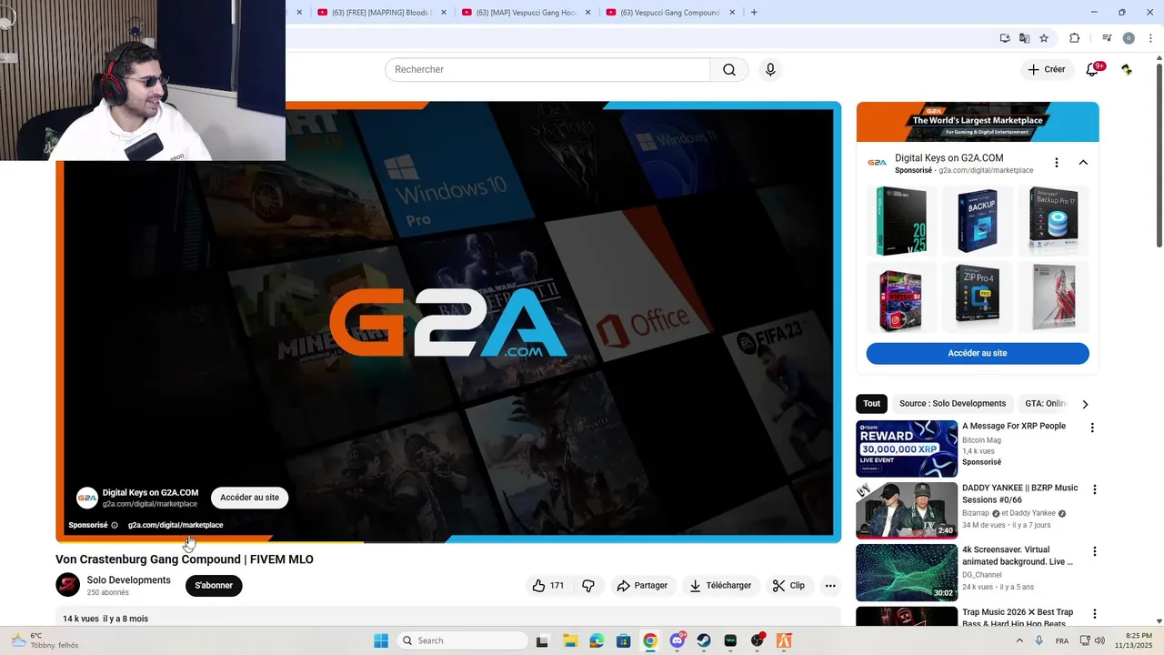The height and width of the screenshot is (655, 1164).
Task: Open options for A Message For XRP People
Action: tap(1092, 428)
